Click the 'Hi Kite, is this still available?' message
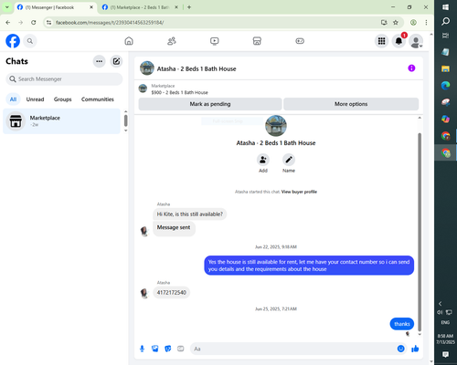This screenshot has height=365, width=457. click(190, 214)
